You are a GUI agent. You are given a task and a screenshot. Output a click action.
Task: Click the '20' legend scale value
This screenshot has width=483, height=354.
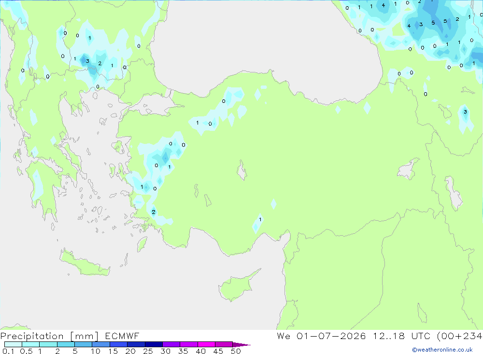(x=130, y=351)
